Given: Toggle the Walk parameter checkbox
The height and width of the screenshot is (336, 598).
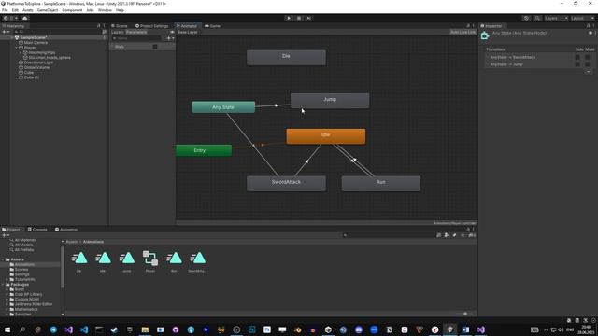Looking at the screenshot, I should tap(155, 47).
